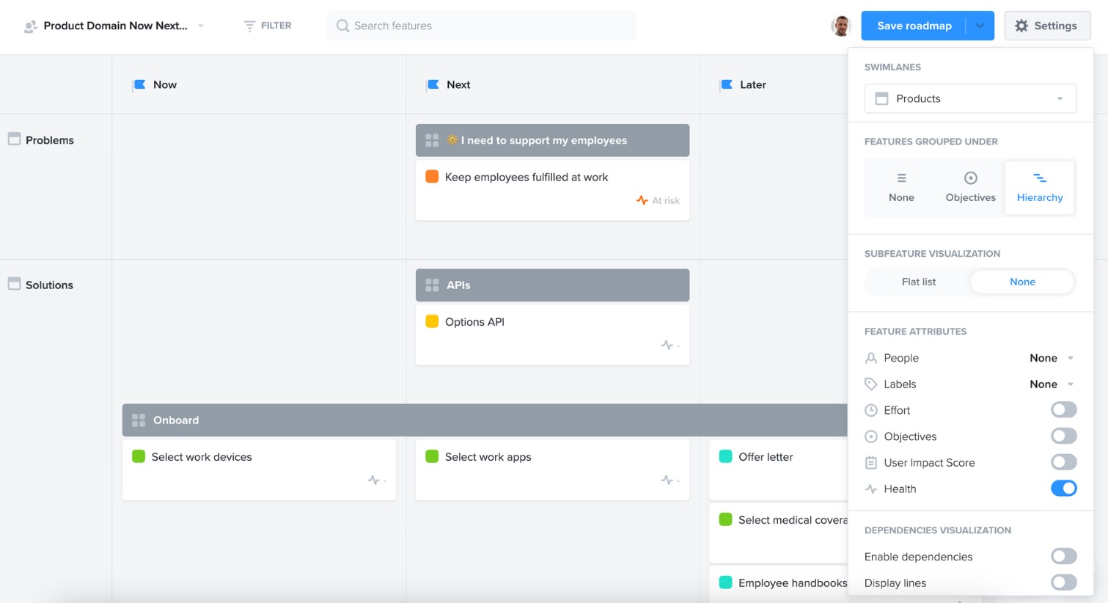
Task: Click the 'Select work devices' card title
Action: point(202,456)
